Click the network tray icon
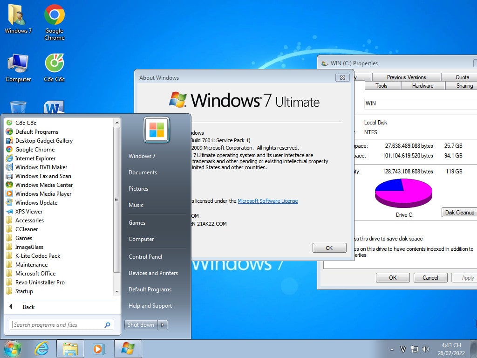 pyautogui.click(x=414, y=349)
